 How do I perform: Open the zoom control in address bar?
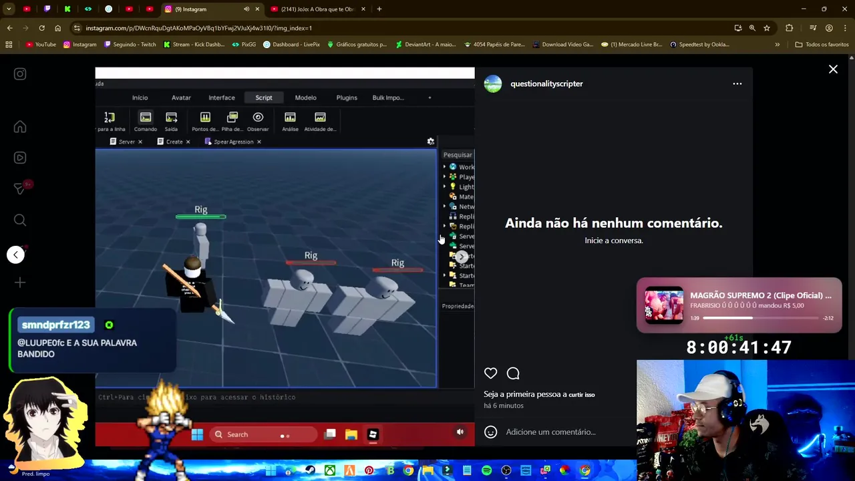point(752,28)
